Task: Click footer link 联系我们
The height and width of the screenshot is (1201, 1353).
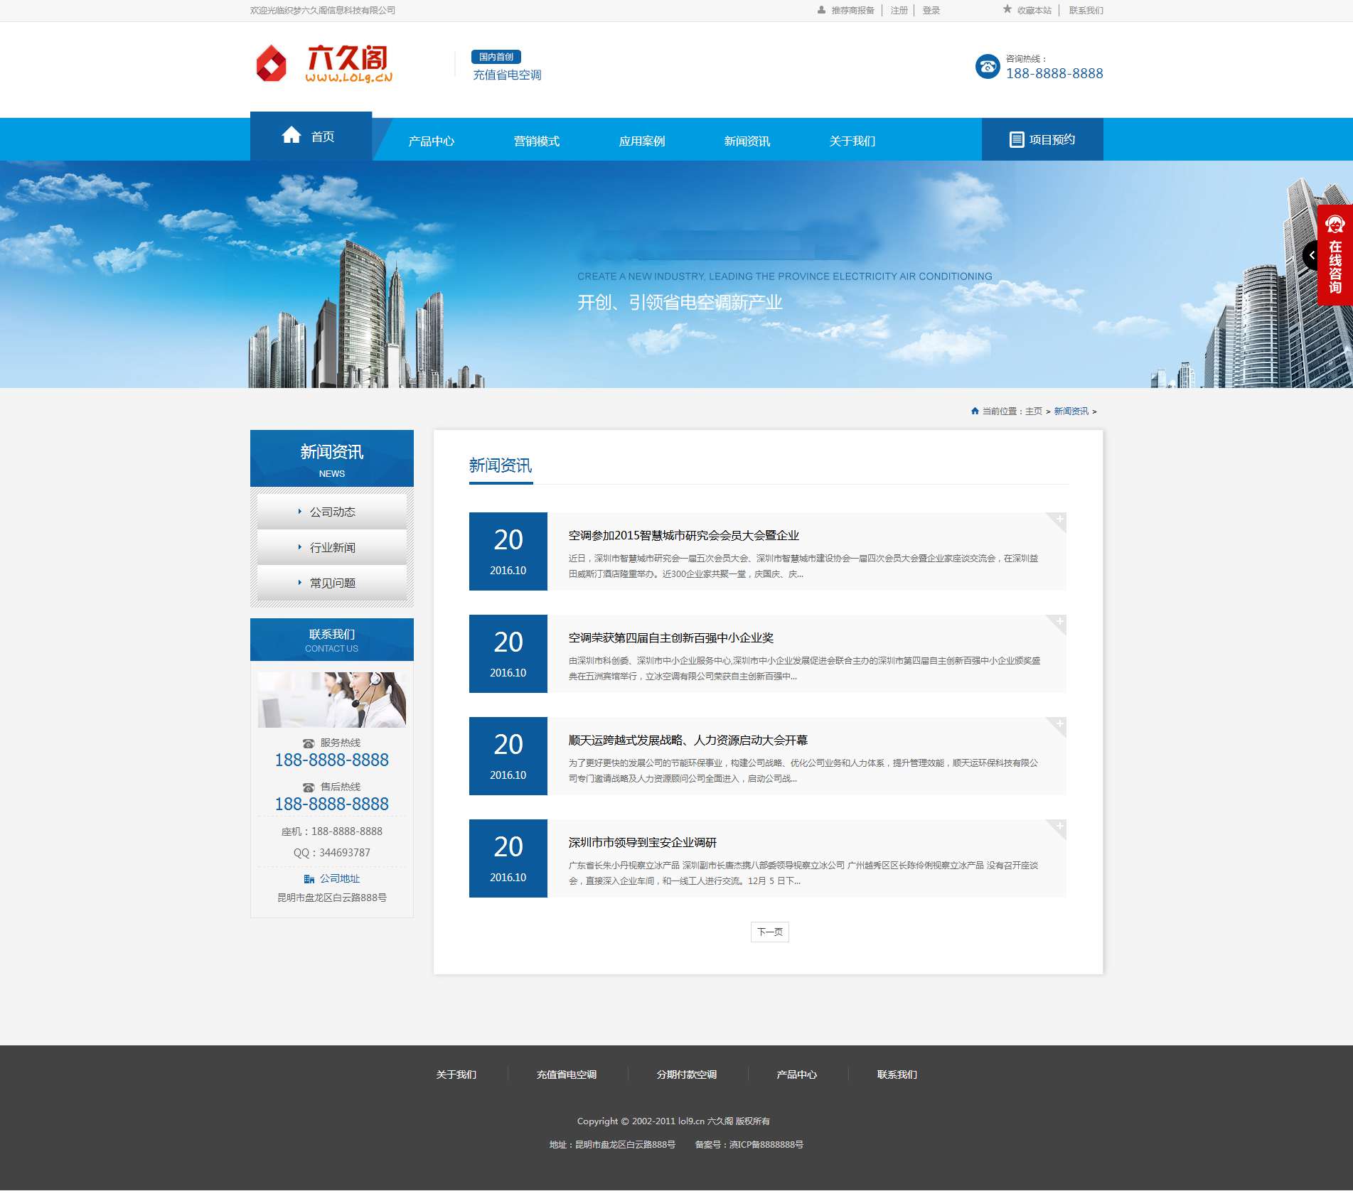Action: pyautogui.click(x=897, y=1074)
